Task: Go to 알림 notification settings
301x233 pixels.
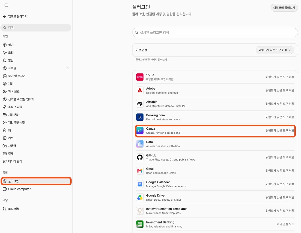Action: pos(36,60)
